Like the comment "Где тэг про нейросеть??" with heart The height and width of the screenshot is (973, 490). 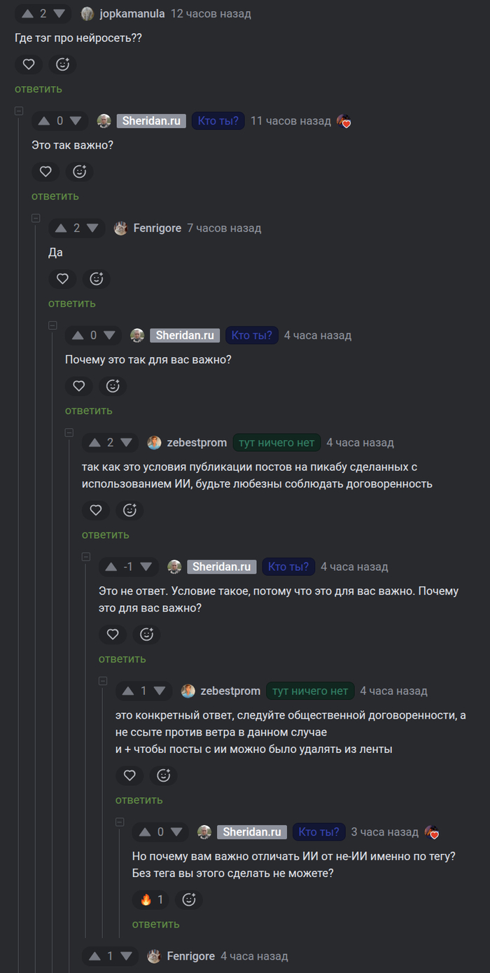tap(29, 64)
